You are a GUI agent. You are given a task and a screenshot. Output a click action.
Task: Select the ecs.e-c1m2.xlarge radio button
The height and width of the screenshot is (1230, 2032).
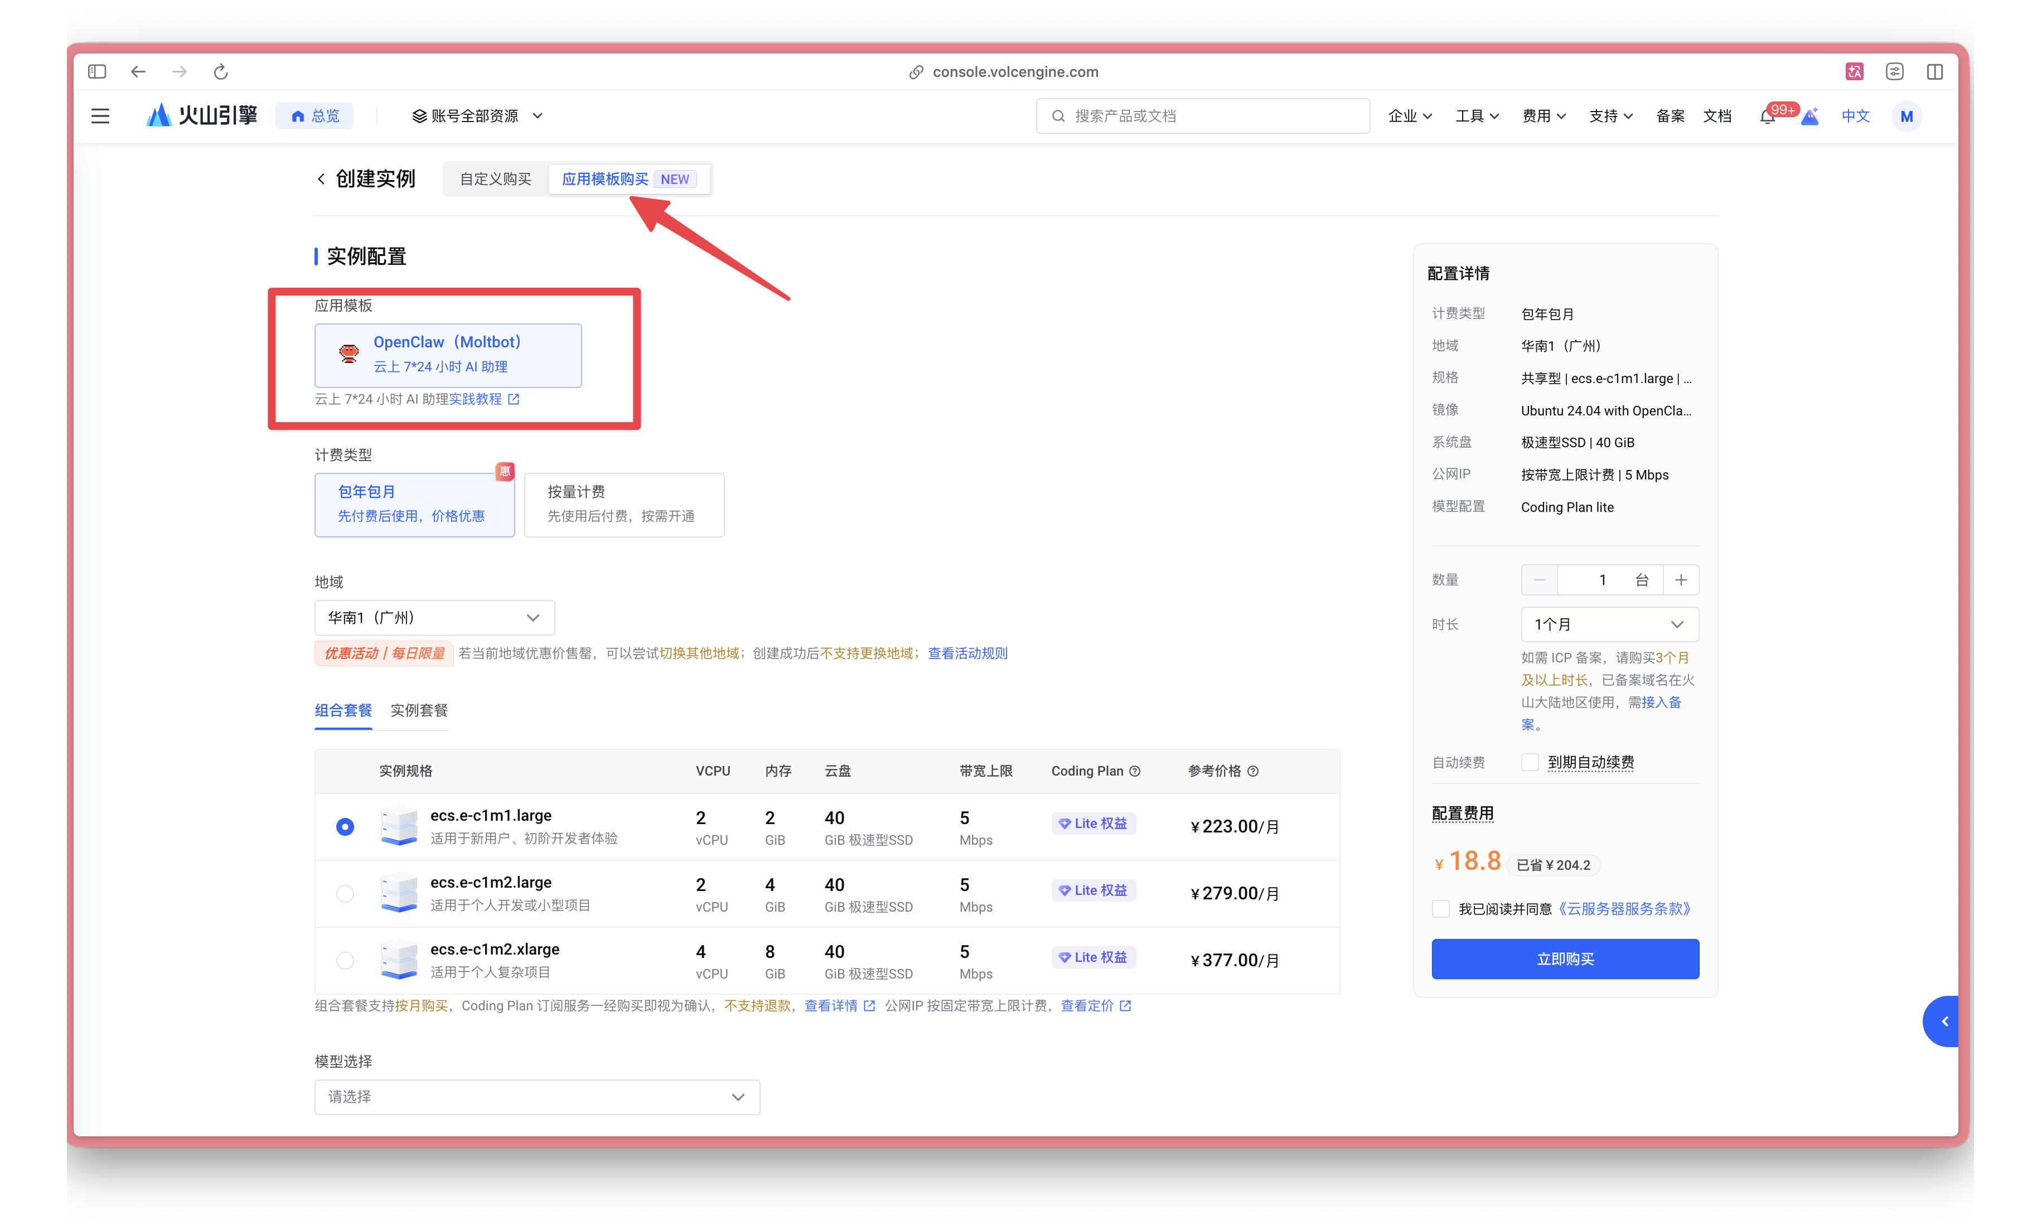[x=345, y=960]
